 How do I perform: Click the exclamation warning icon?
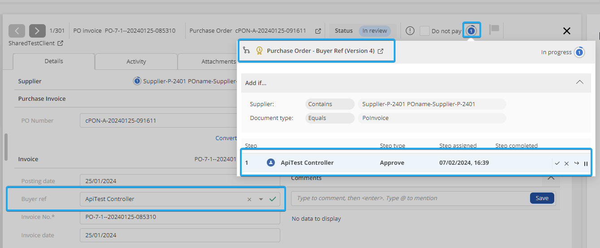pos(410,31)
